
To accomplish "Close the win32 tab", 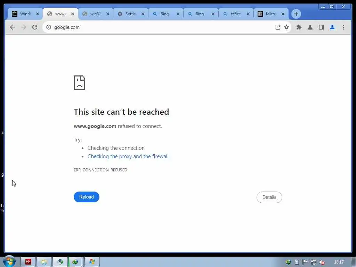I will tap(108, 14).
